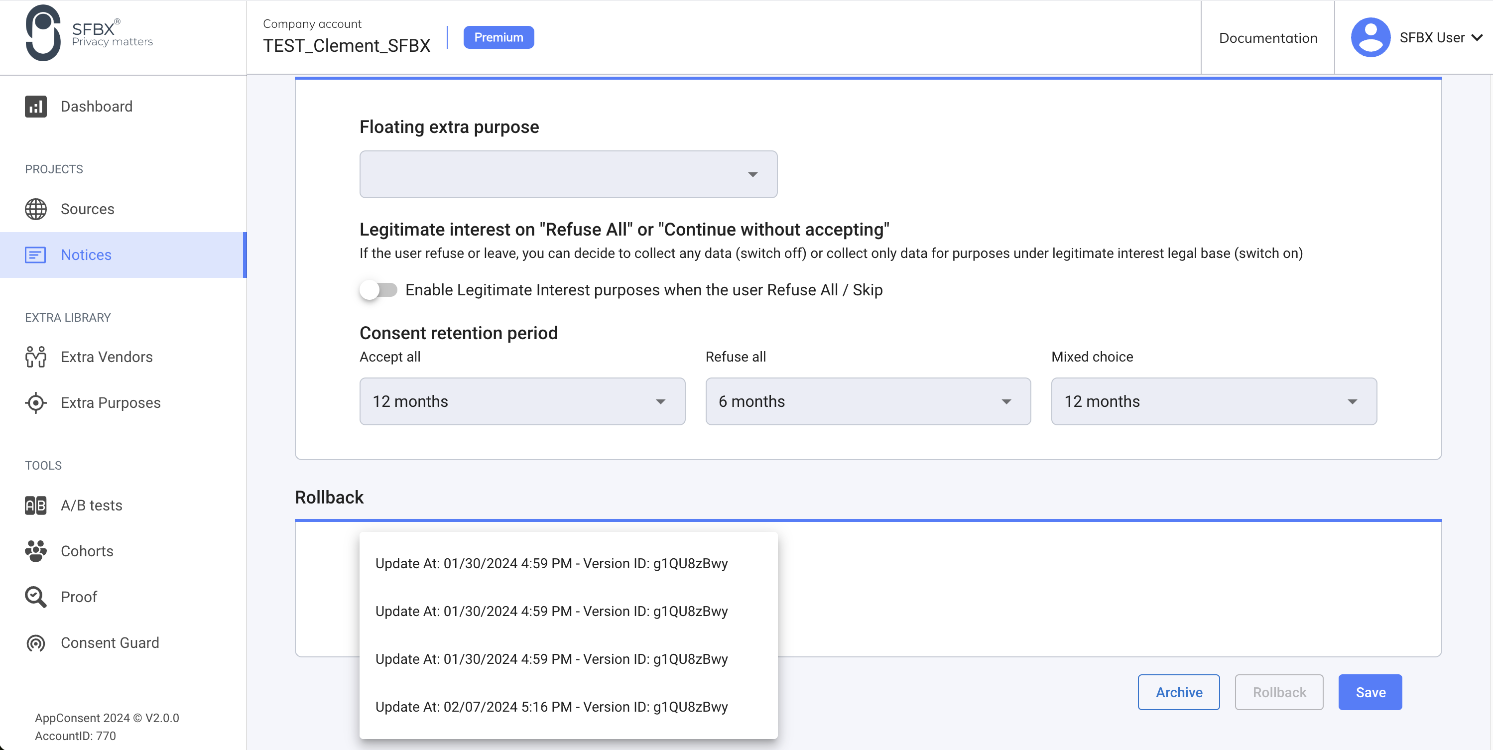The width and height of the screenshot is (1493, 750).
Task: Expand the Accept all retention dropdown
Action: click(521, 401)
